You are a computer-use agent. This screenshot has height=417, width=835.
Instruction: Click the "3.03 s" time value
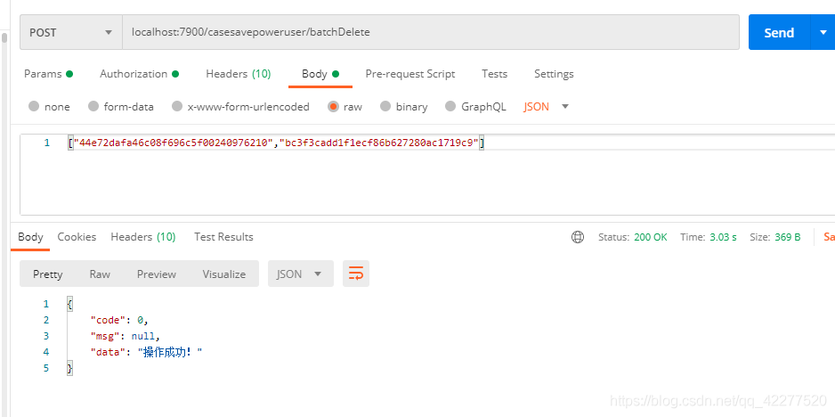[x=723, y=237]
